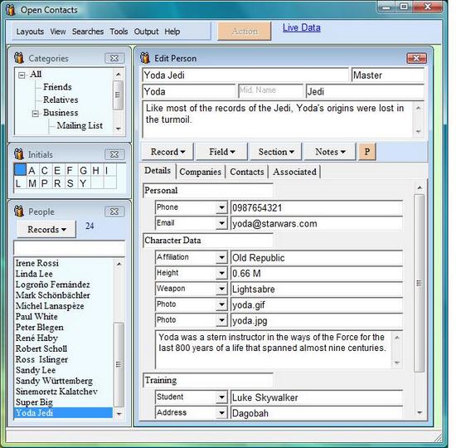Click the details area vertical scrollbar thumb
The image size is (456, 448).
419,283
